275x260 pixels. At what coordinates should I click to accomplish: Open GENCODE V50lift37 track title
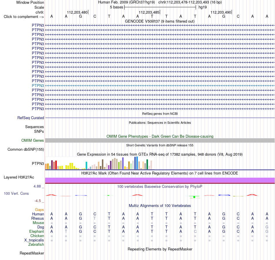tap(159, 21)
